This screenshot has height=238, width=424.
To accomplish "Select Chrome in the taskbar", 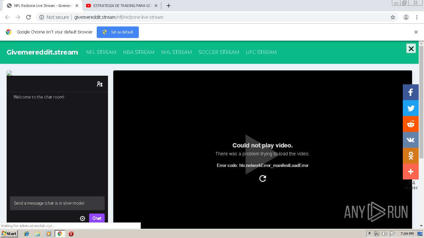I will 60,234.
